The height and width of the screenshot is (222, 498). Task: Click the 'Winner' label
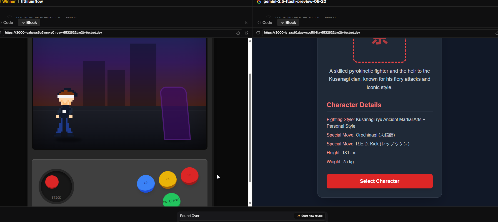9,2
